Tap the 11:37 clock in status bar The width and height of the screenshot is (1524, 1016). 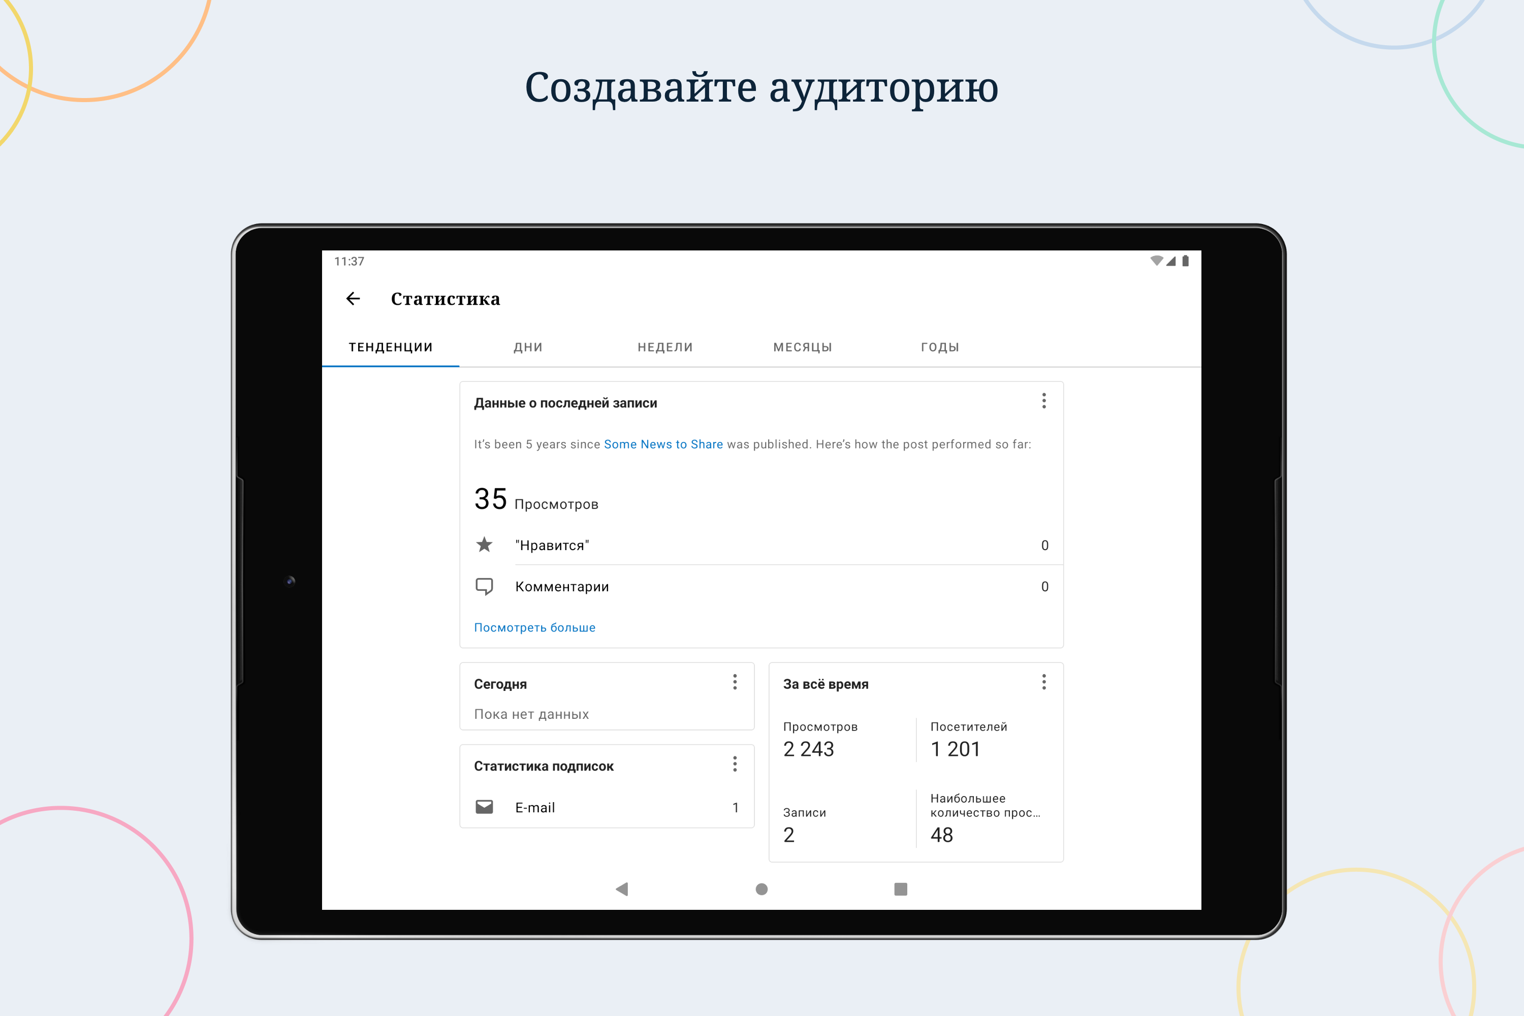click(350, 261)
